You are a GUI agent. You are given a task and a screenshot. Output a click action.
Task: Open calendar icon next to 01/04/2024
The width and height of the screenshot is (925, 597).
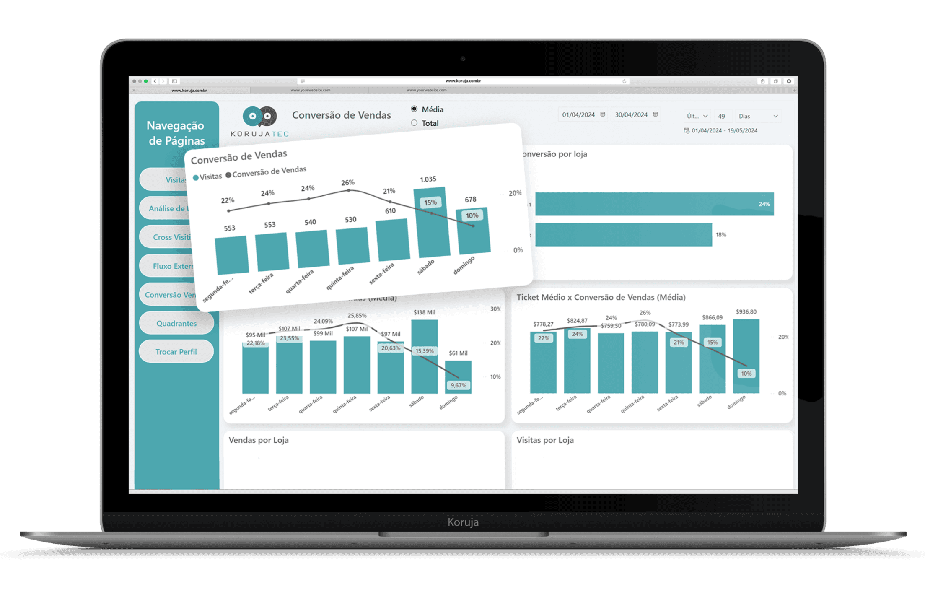[x=603, y=114]
